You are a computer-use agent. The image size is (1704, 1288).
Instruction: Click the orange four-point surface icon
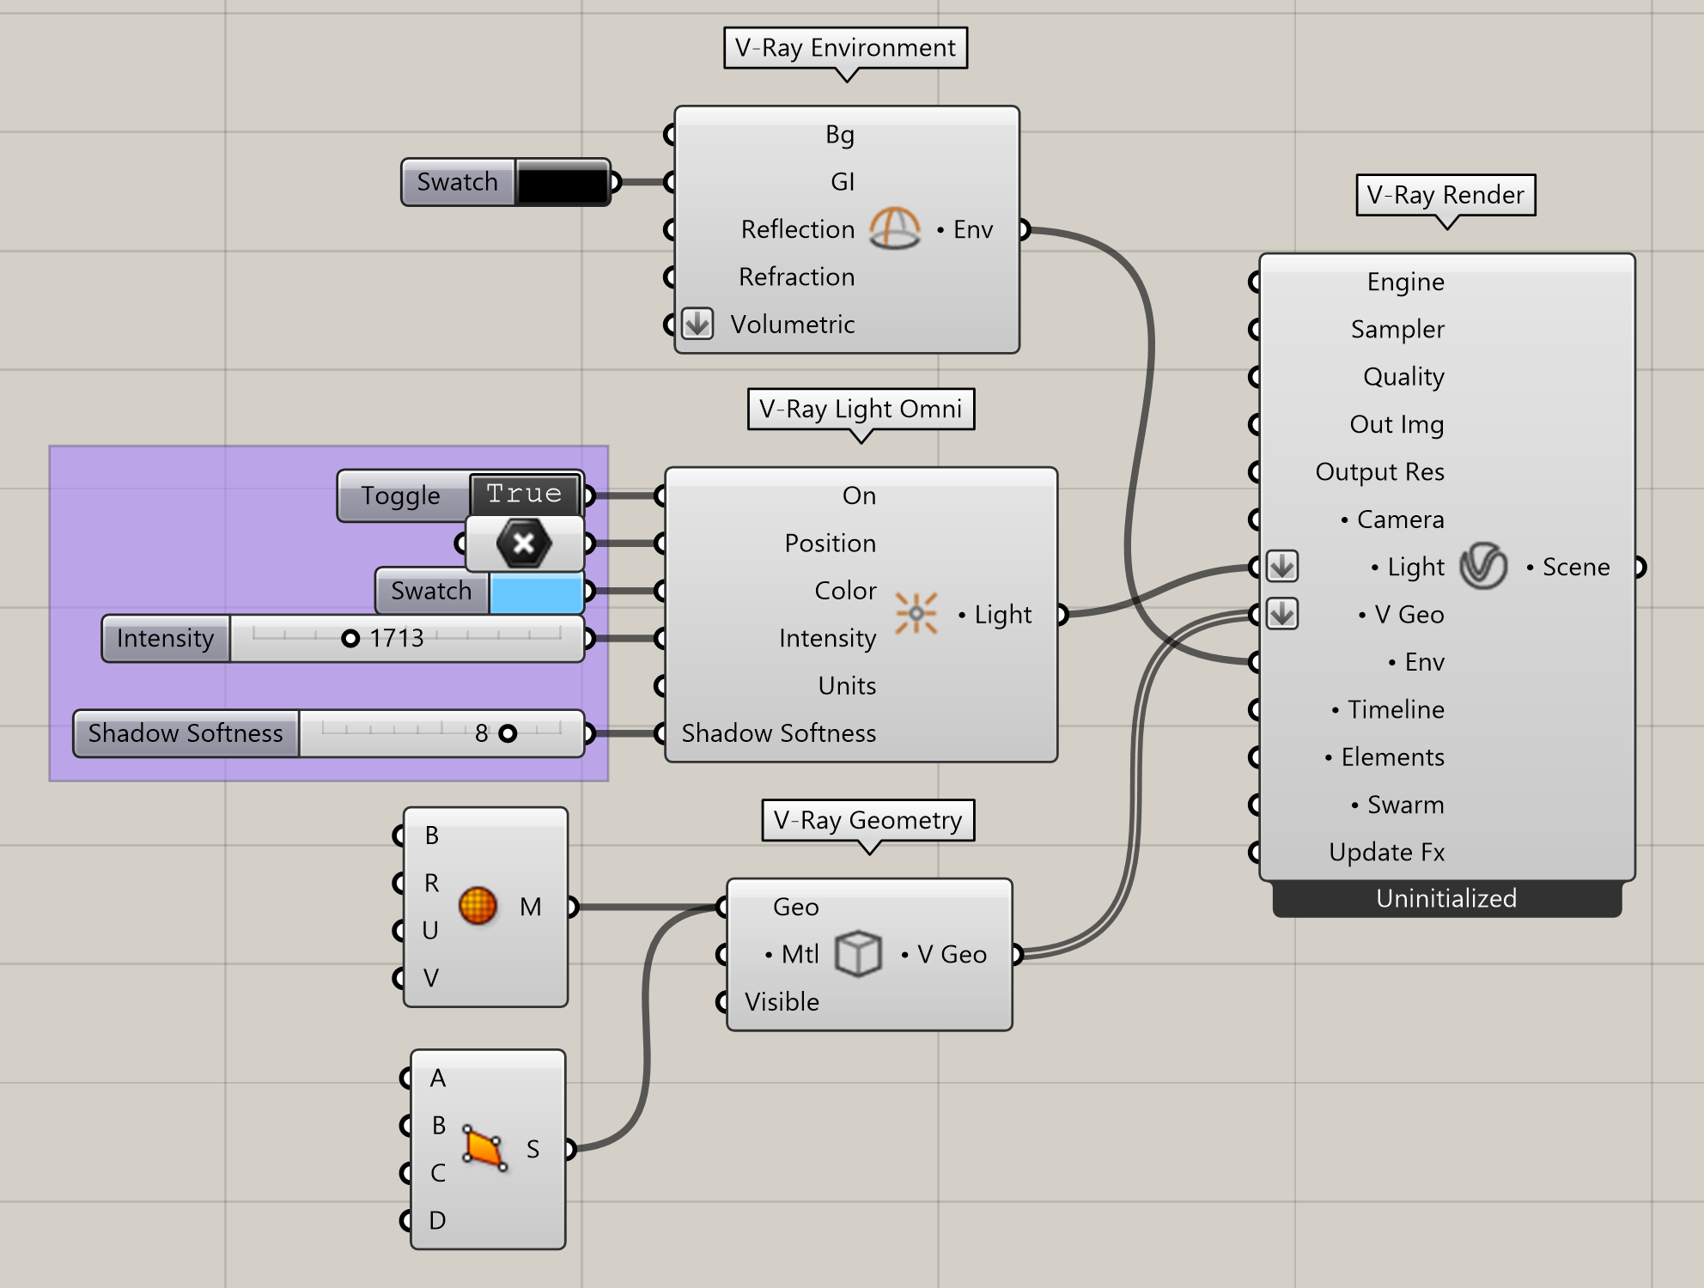tap(484, 1148)
